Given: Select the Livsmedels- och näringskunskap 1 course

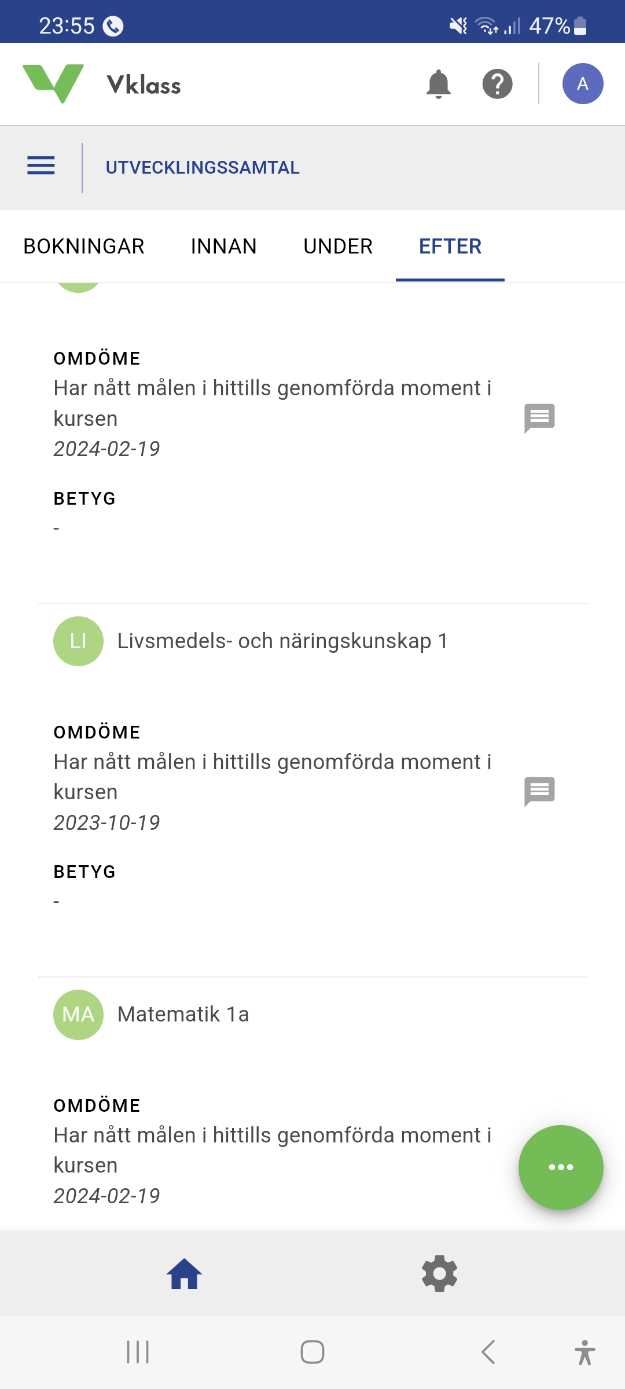Looking at the screenshot, I should tap(282, 641).
